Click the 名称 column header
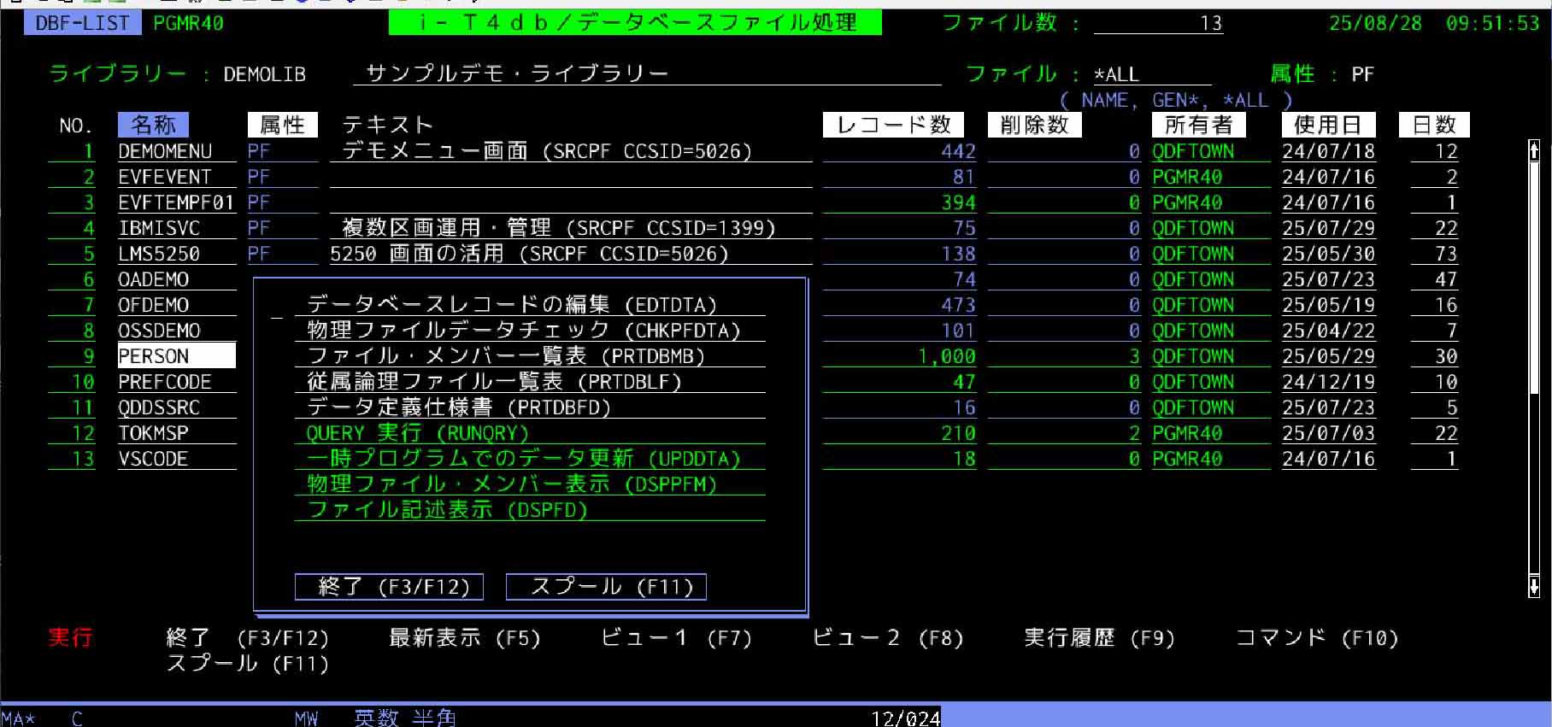This screenshot has width=1552, height=727. [x=153, y=125]
